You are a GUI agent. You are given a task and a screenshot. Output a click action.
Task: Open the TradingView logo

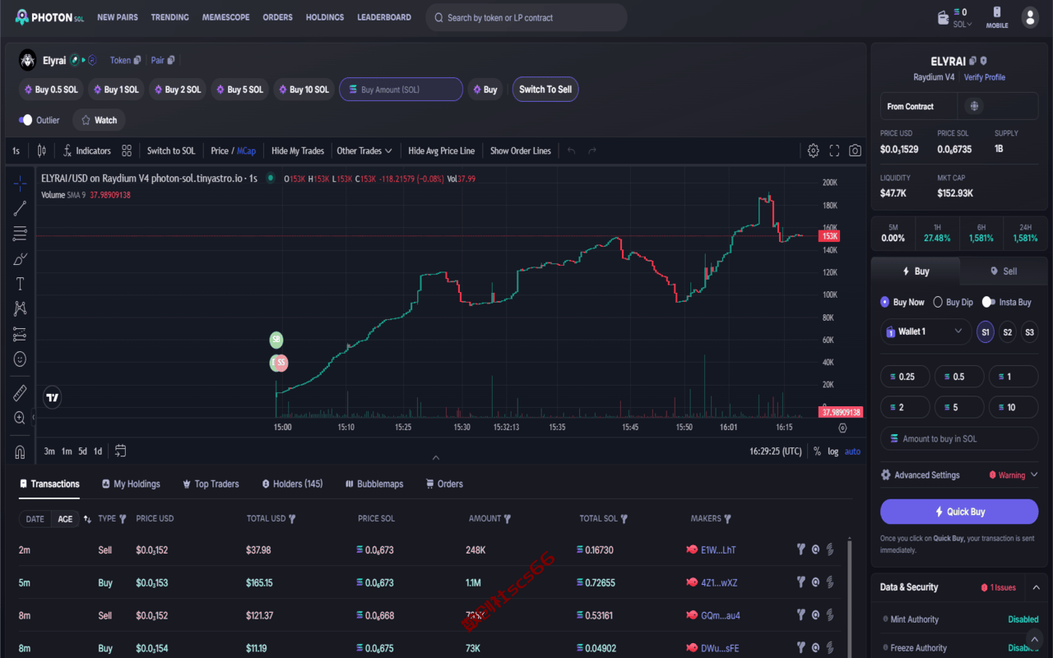point(53,397)
